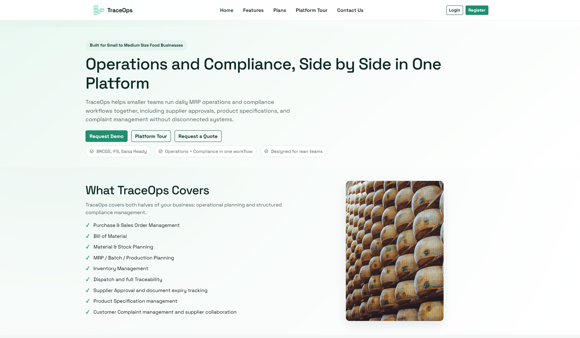580x338 pixels.
Task: Click the checkmark beside Dispatch and full Traceability
Action: coord(88,279)
